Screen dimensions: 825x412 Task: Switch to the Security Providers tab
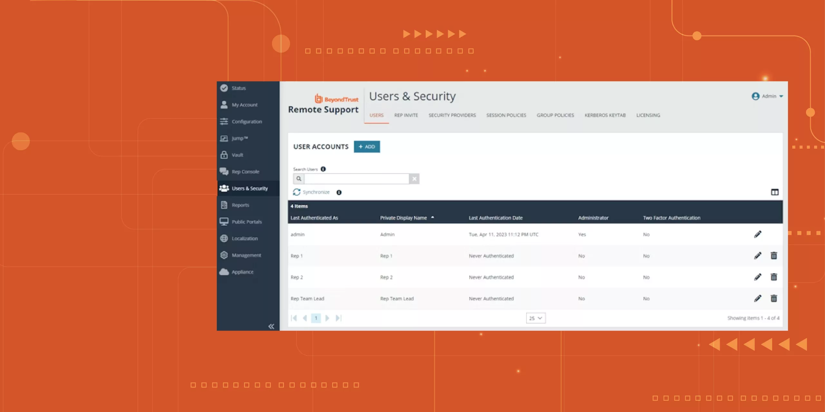[x=452, y=115]
